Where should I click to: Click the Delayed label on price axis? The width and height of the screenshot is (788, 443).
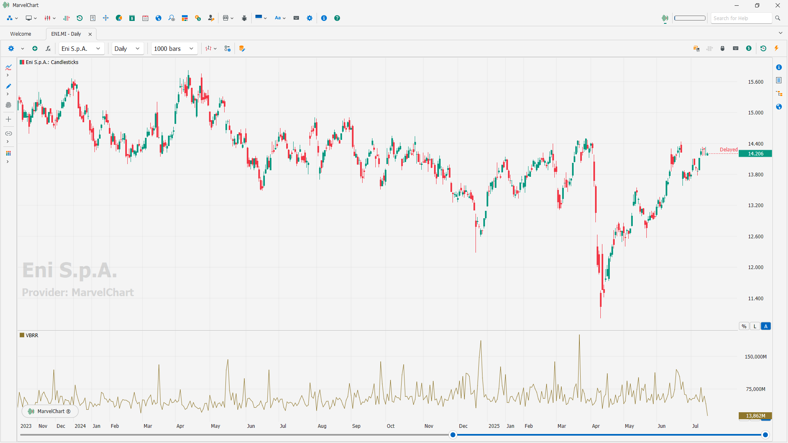tap(728, 150)
